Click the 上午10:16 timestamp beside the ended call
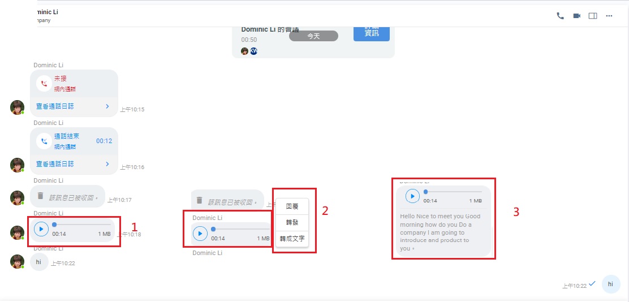The image size is (629, 302). click(x=132, y=167)
